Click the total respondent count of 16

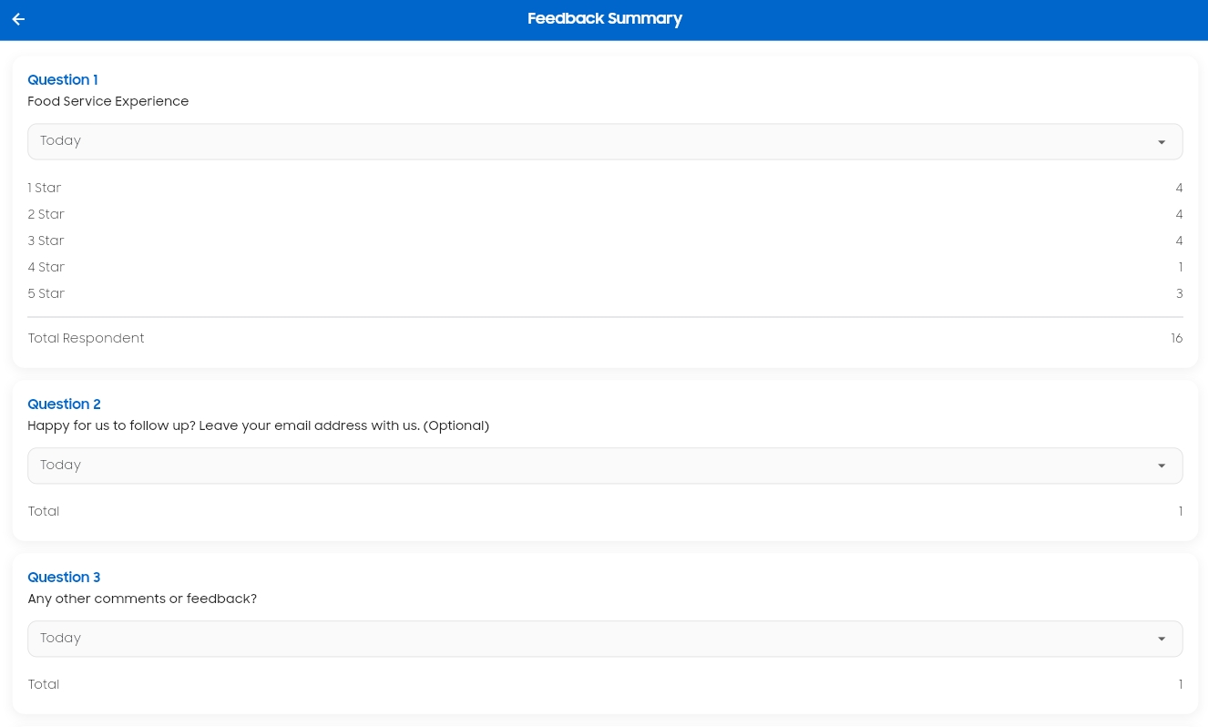pyautogui.click(x=1176, y=338)
